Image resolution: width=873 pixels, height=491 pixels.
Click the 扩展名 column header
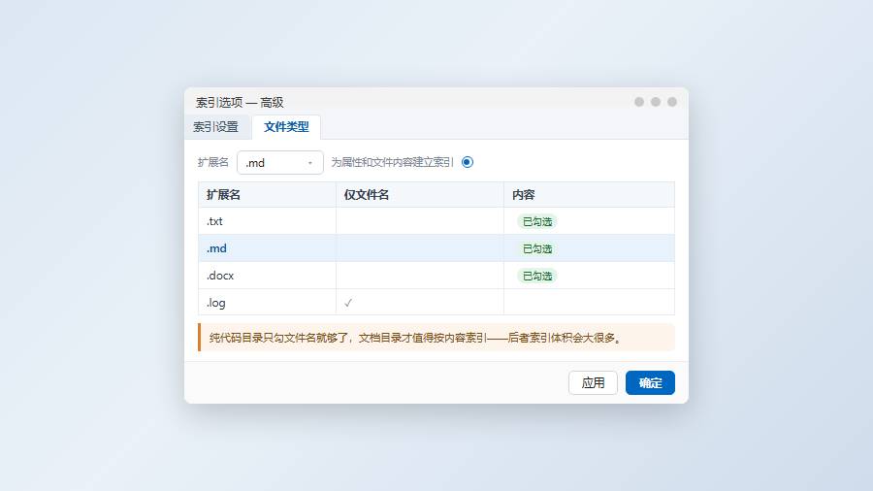point(268,195)
